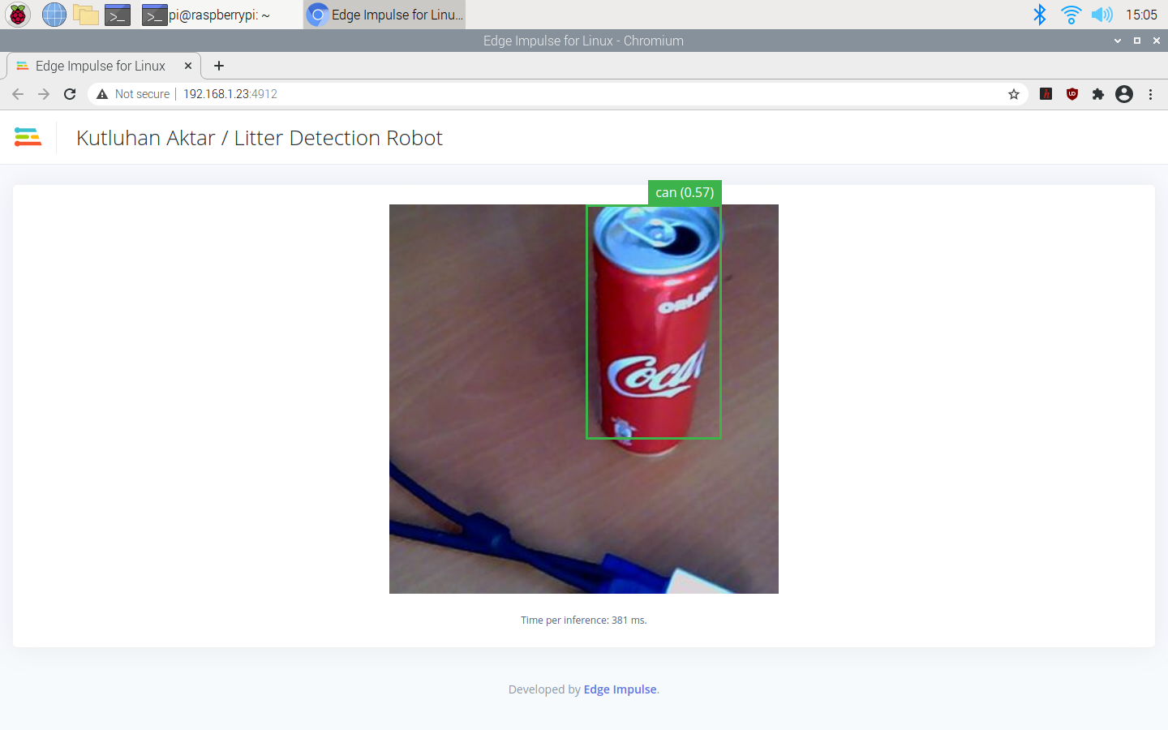The image size is (1168, 730).
Task: Click the 15:05 clock in the panel
Action: 1141,15
